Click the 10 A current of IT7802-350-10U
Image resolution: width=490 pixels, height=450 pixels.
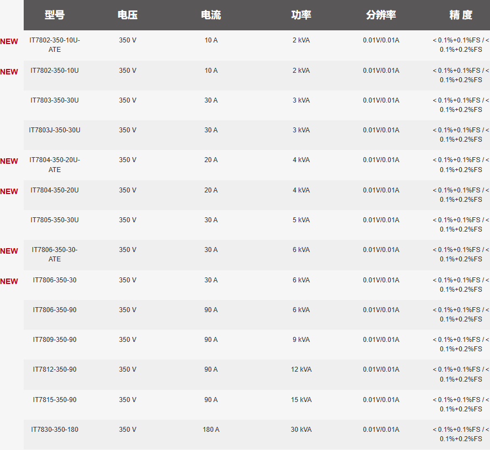coord(211,71)
